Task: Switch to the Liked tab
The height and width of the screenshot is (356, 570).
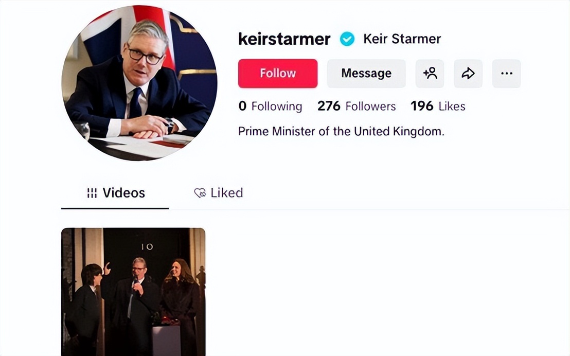Action: 219,193
